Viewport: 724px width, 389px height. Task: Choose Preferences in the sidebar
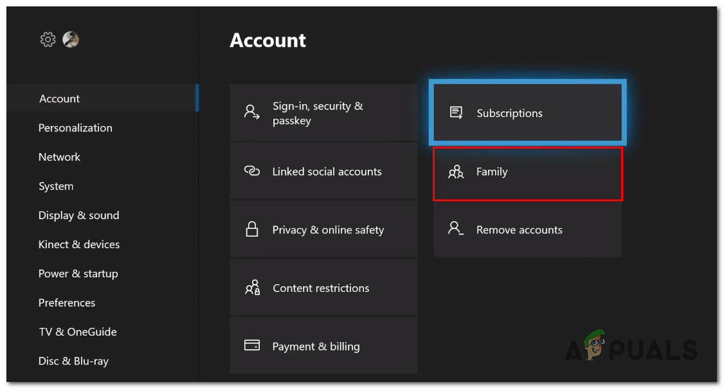66,303
